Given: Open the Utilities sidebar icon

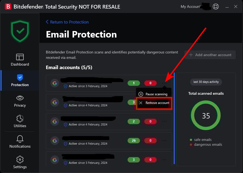Looking at the screenshot, I should point(20,118).
